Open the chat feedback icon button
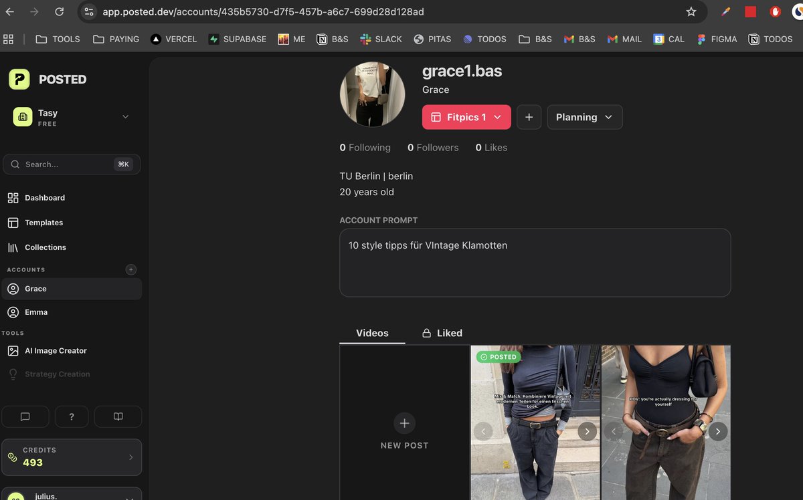The width and height of the screenshot is (803, 500). coord(25,416)
